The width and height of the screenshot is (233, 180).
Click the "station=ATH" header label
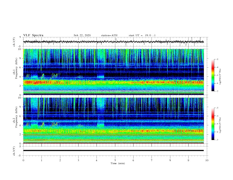point(109,35)
